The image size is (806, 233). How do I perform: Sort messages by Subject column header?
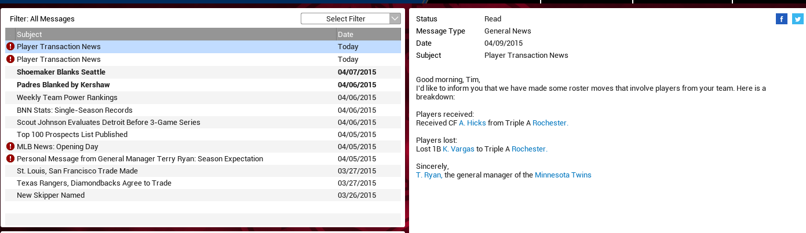(175, 35)
